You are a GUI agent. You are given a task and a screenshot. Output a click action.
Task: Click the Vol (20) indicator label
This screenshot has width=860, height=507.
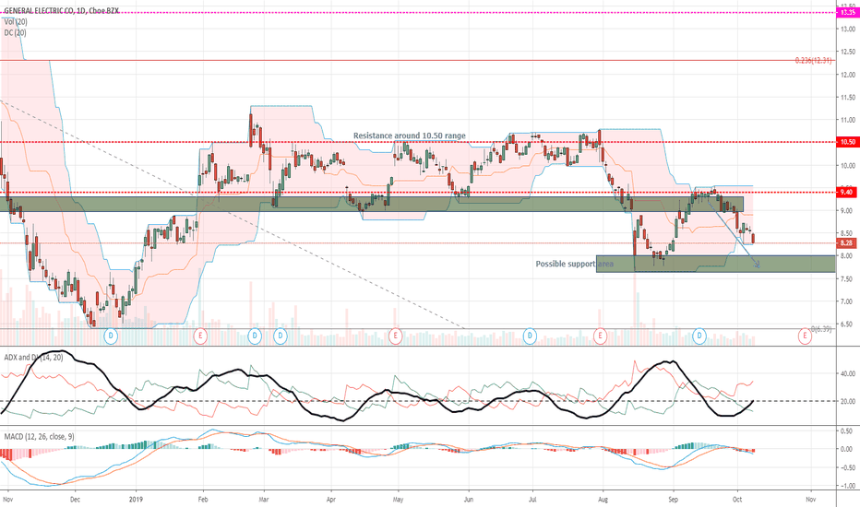pyautogui.click(x=16, y=22)
